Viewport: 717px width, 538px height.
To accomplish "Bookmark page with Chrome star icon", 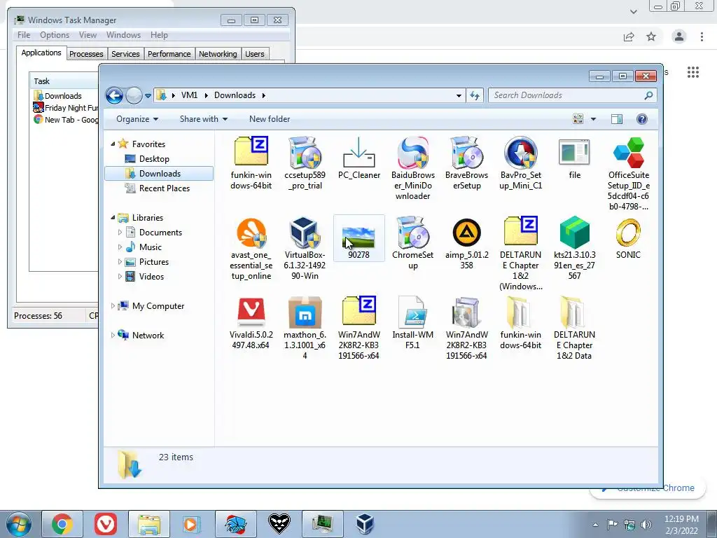I will point(651,36).
